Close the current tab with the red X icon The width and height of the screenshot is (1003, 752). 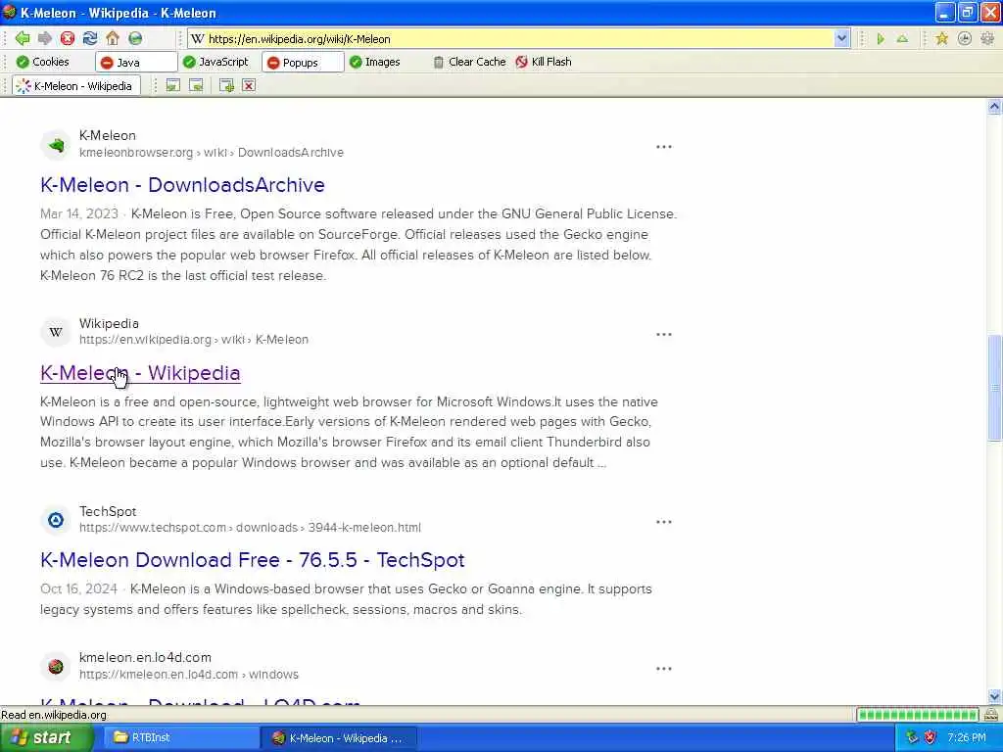pyautogui.click(x=249, y=86)
